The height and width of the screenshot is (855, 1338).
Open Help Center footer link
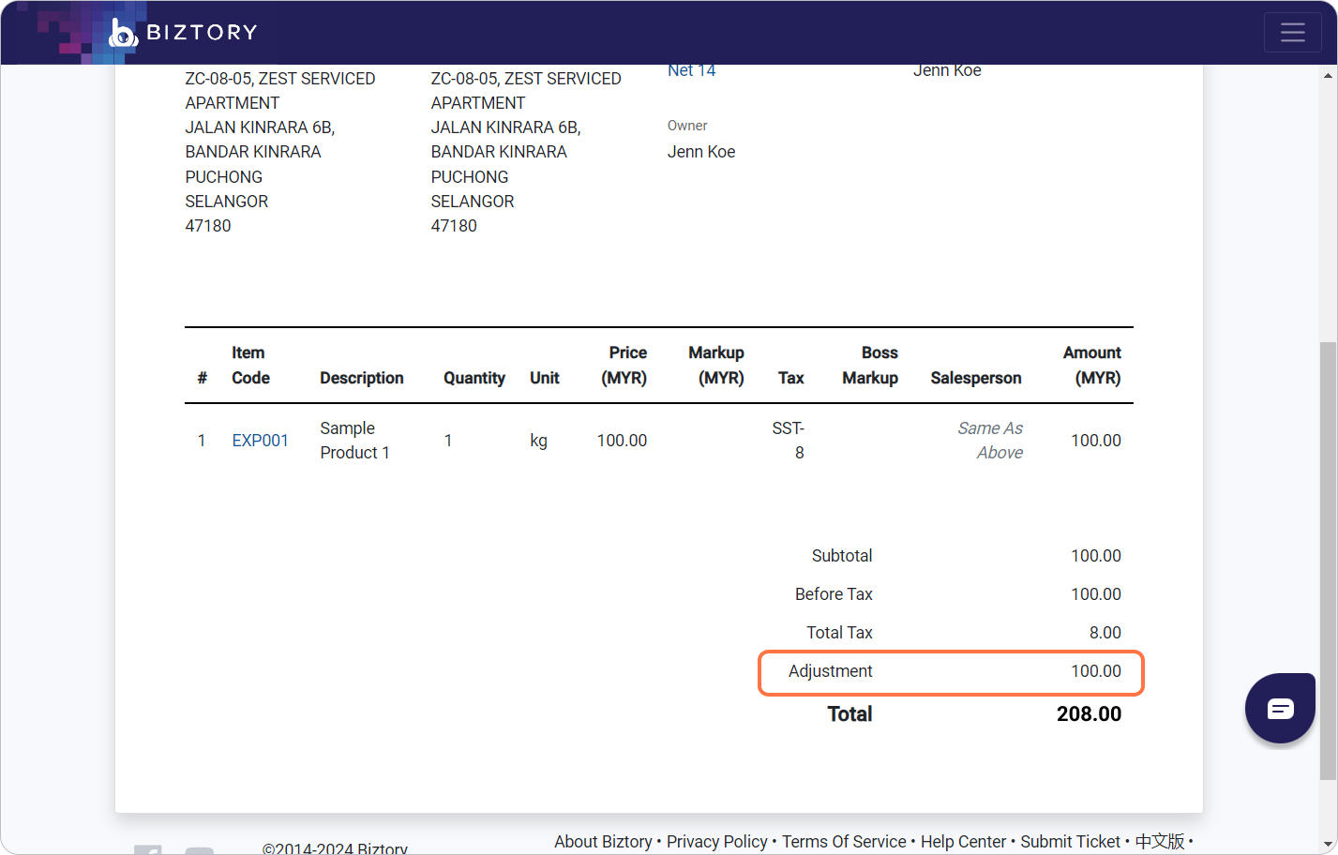click(x=963, y=842)
